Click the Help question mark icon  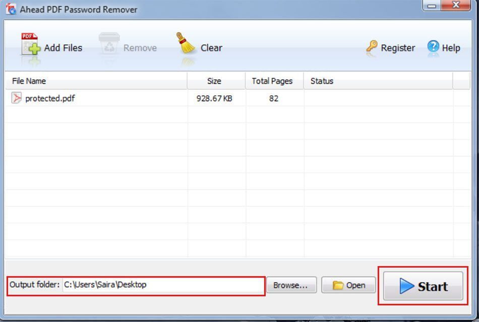point(433,47)
